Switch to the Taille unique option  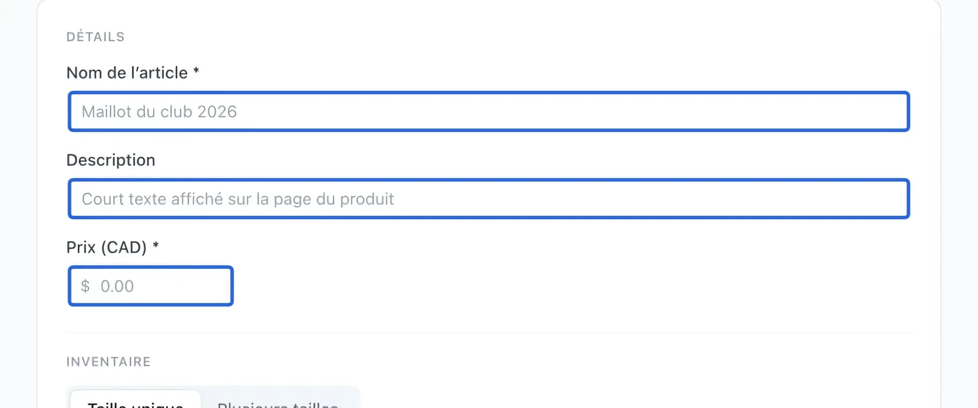(136, 402)
